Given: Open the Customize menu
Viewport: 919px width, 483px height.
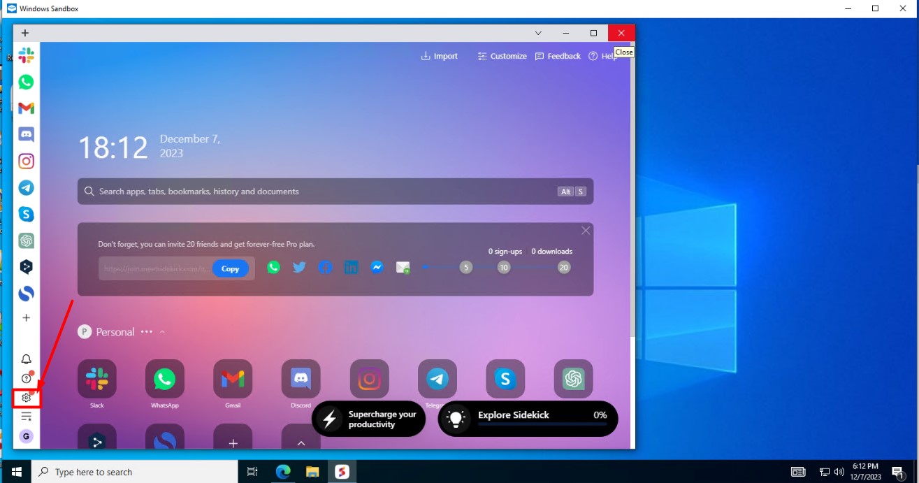Looking at the screenshot, I should pyautogui.click(x=502, y=56).
